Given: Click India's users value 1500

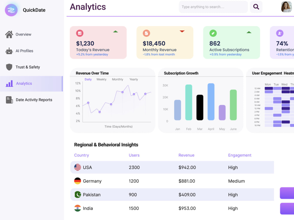Looking at the screenshot, I should [134, 208].
